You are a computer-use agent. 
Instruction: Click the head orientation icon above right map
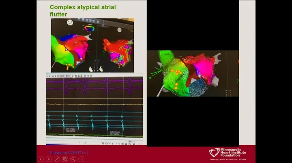tap(119, 29)
